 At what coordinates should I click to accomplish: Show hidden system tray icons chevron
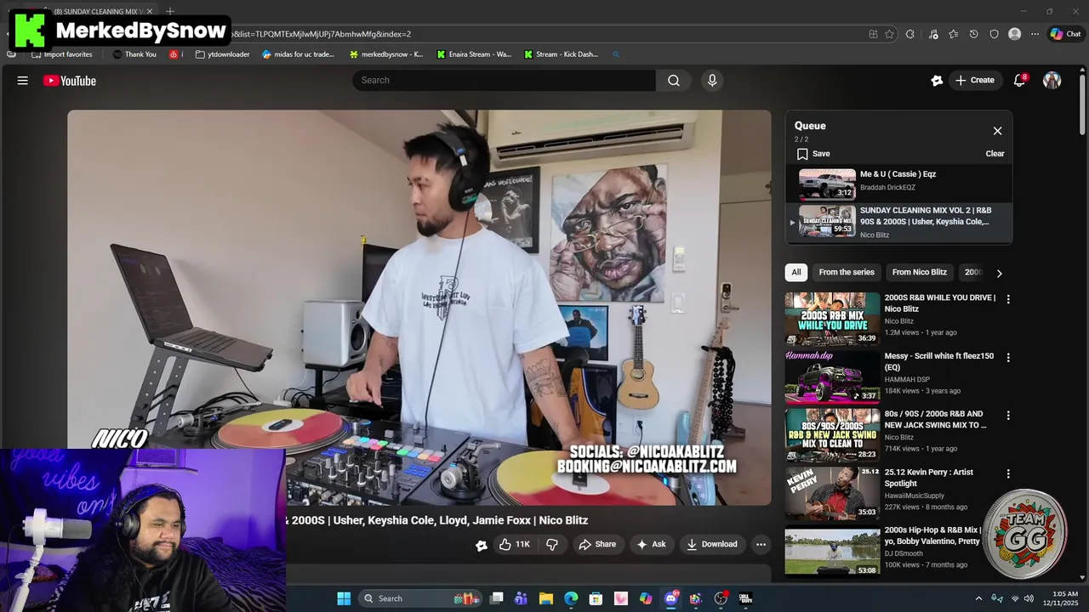coord(978,598)
